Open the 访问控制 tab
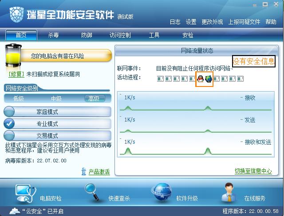This screenshot has height=216, width=284. (120, 35)
